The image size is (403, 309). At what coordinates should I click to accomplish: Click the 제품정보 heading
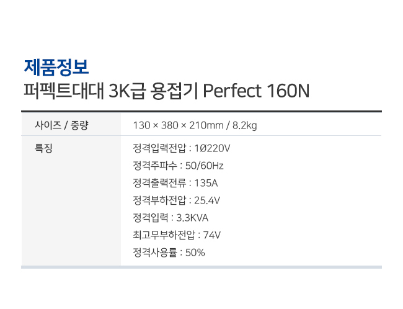tap(56, 68)
